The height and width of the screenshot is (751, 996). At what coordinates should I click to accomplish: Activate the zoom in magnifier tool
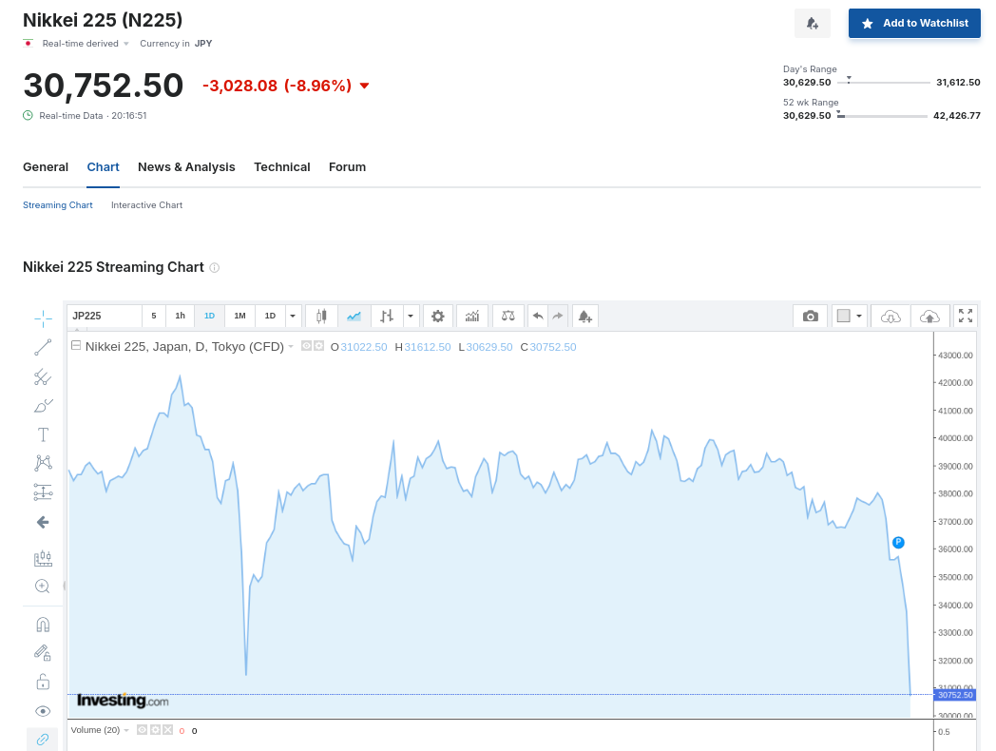pos(43,587)
